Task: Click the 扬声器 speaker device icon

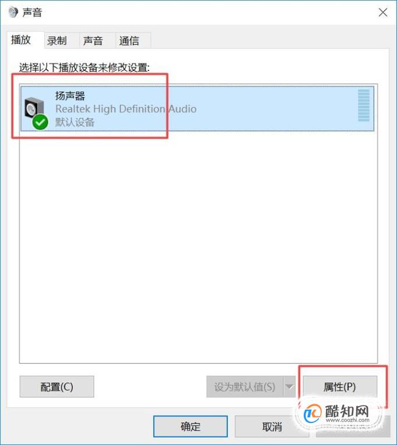Action: tap(34, 108)
